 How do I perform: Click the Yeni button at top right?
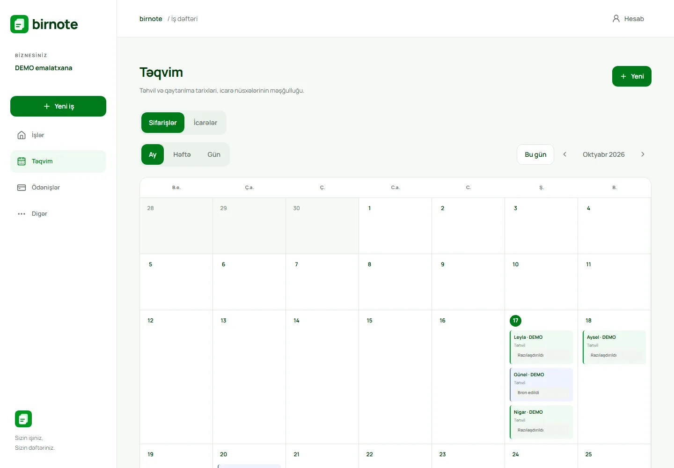point(632,76)
